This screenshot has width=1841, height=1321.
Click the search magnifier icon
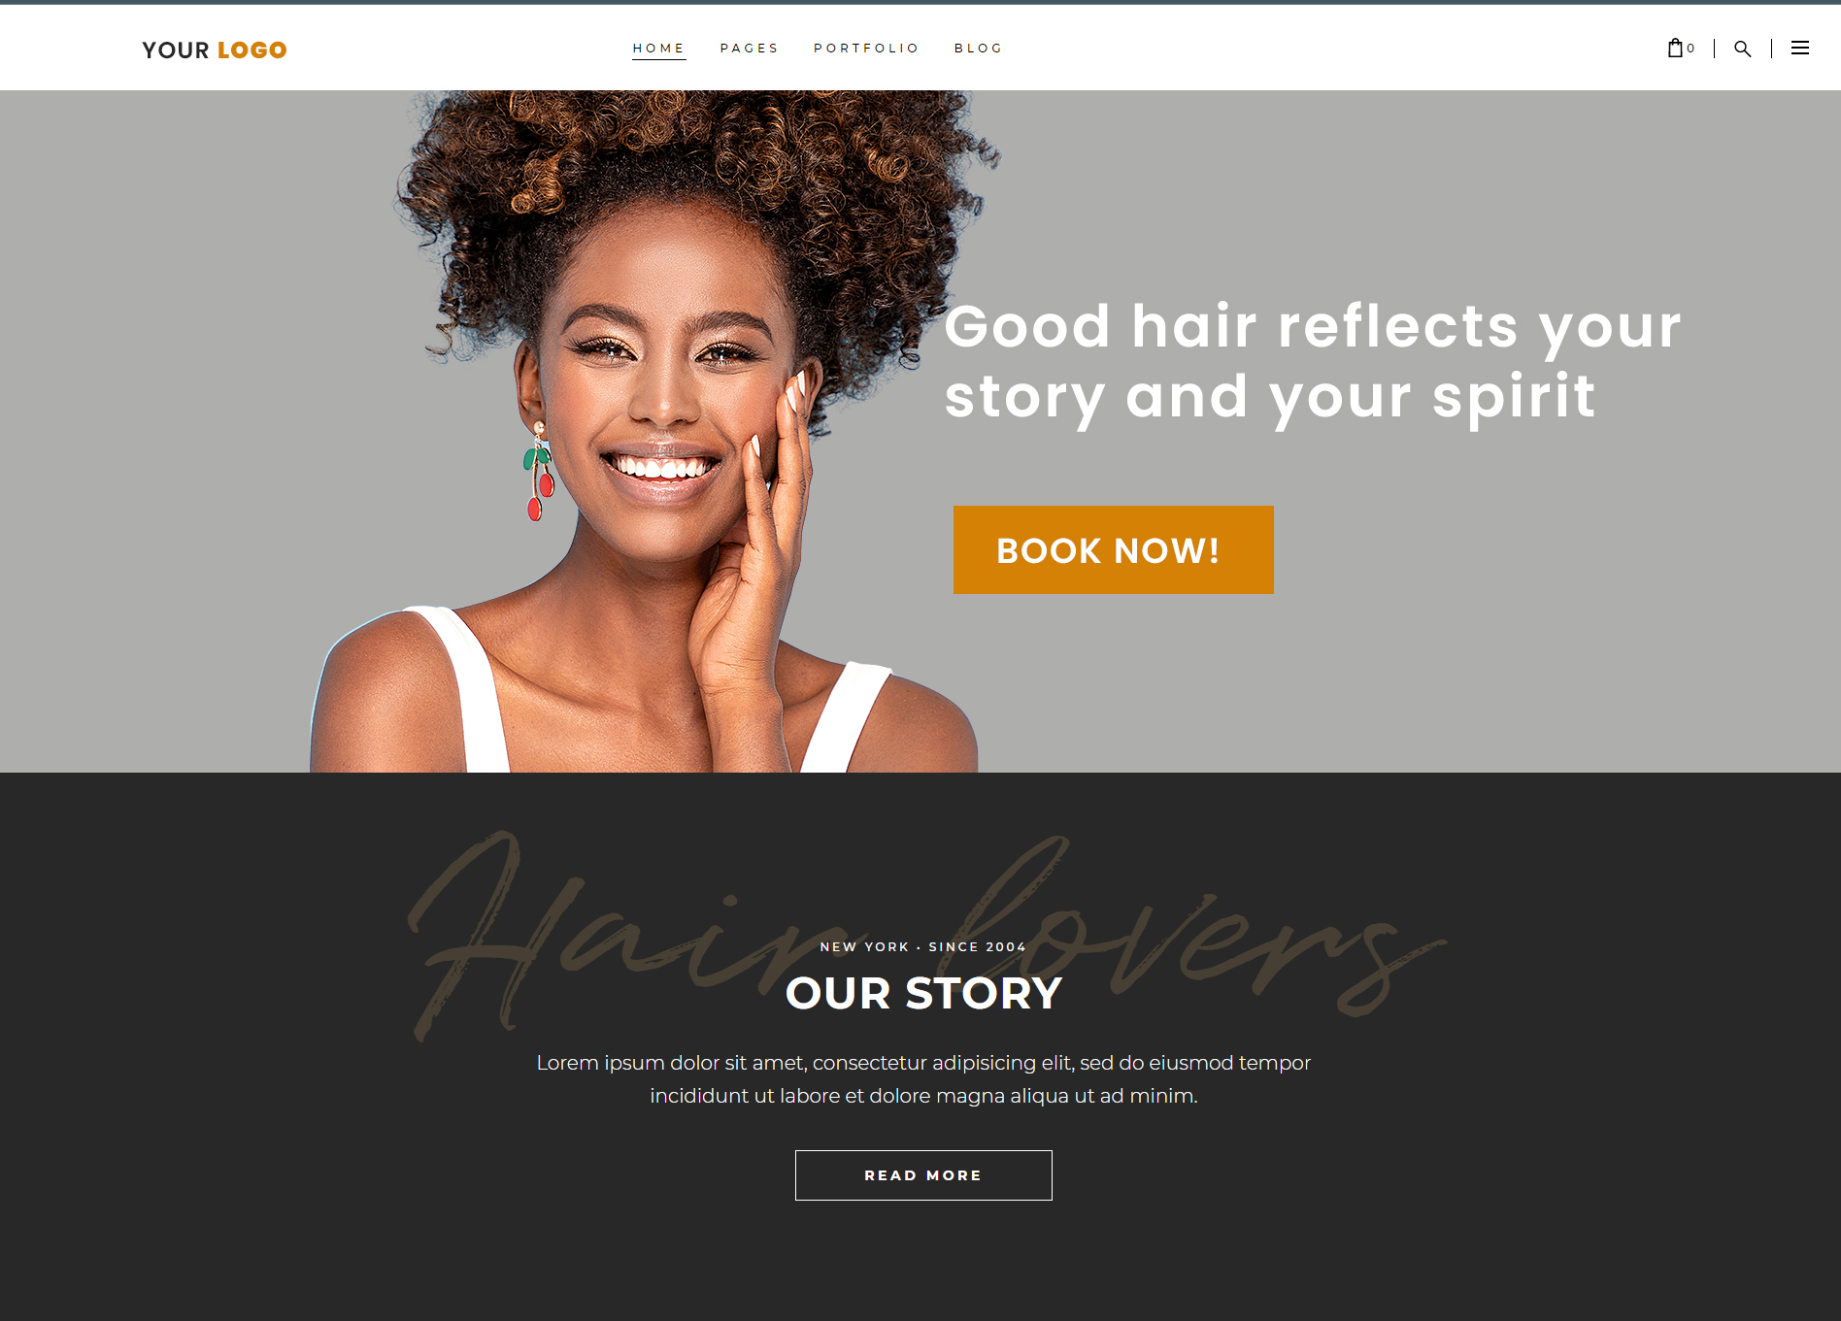point(1743,49)
